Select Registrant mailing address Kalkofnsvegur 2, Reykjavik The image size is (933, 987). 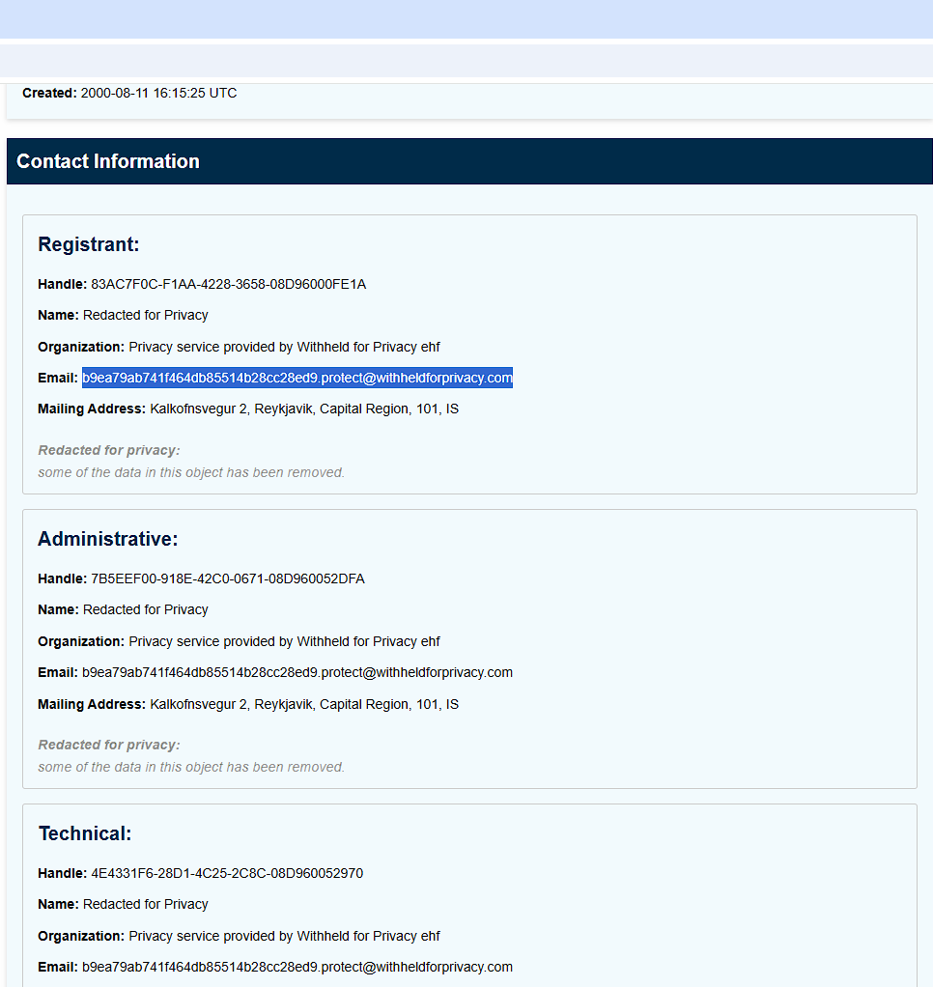[x=304, y=409]
